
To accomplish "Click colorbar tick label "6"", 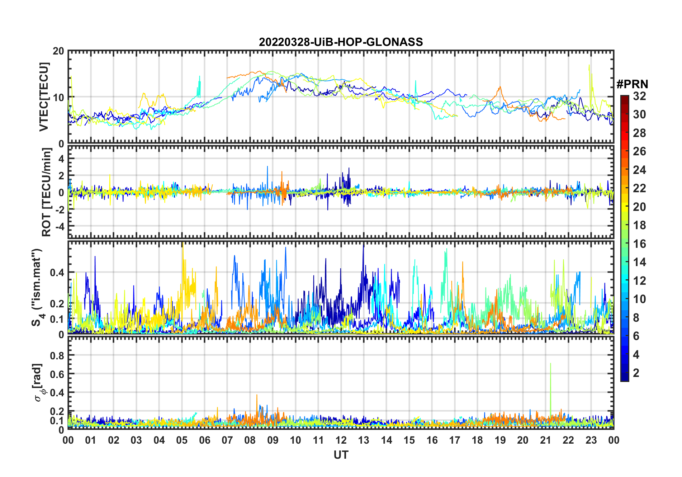I will point(636,336).
